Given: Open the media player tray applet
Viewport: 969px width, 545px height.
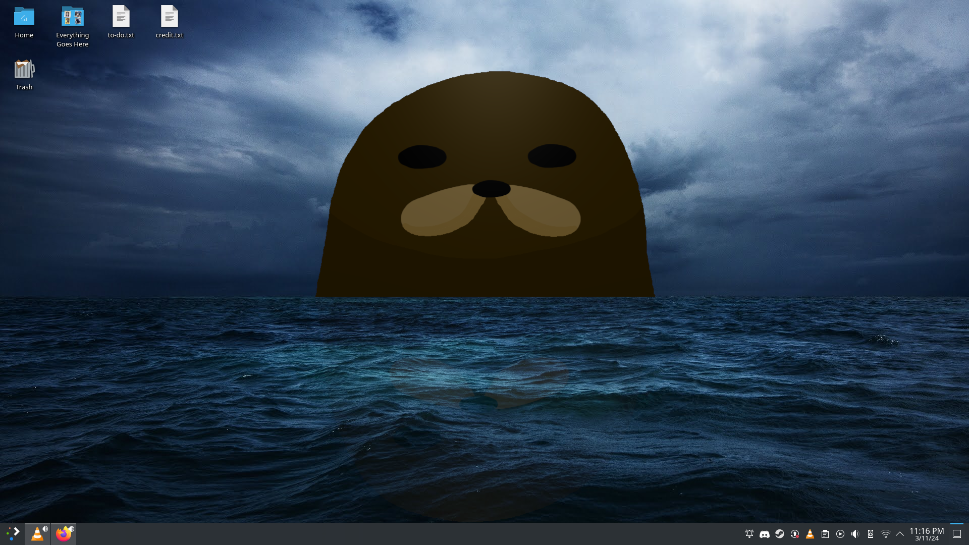Looking at the screenshot, I should point(840,534).
